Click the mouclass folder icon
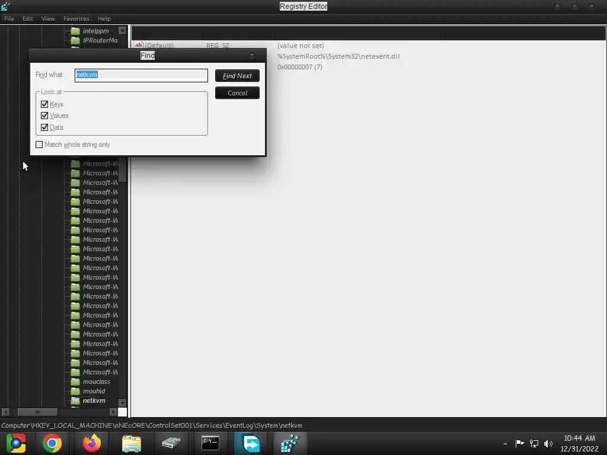The width and height of the screenshot is (607, 455). click(x=75, y=382)
